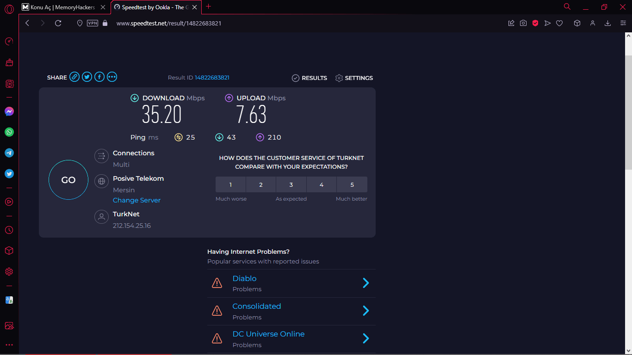The image size is (632, 355).
Task: Rate TurkNet customer service 5
Action: [x=352, y=184]
